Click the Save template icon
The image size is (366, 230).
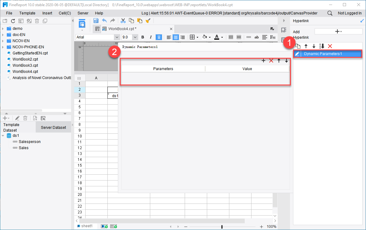(x=96, y=21)
